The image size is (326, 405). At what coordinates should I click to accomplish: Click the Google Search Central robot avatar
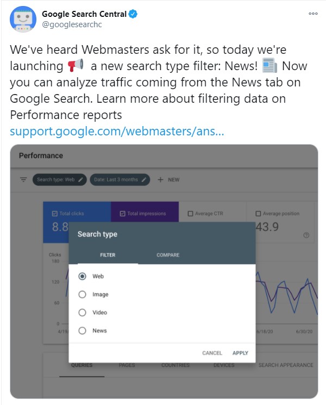tap(23, 20)
